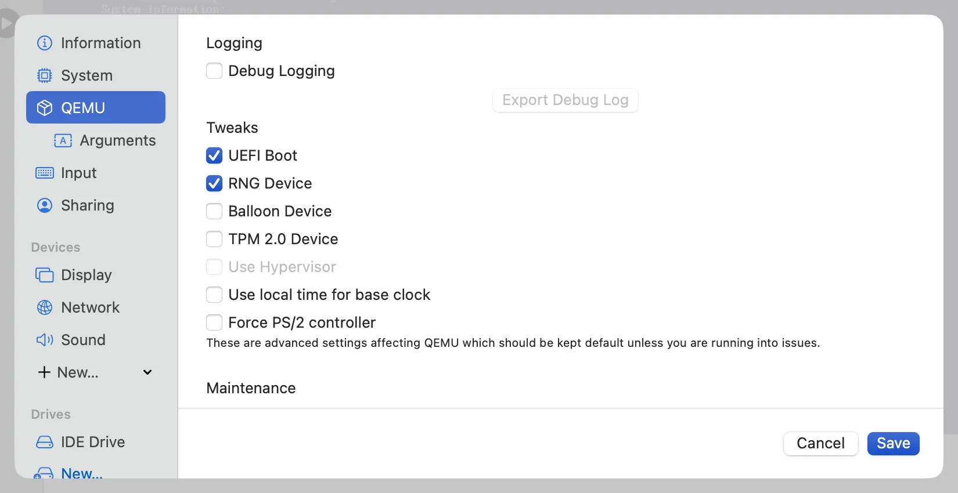The image size is (958, 493).
Task: Click the Tweaks section heading
Action: (232, 128)
